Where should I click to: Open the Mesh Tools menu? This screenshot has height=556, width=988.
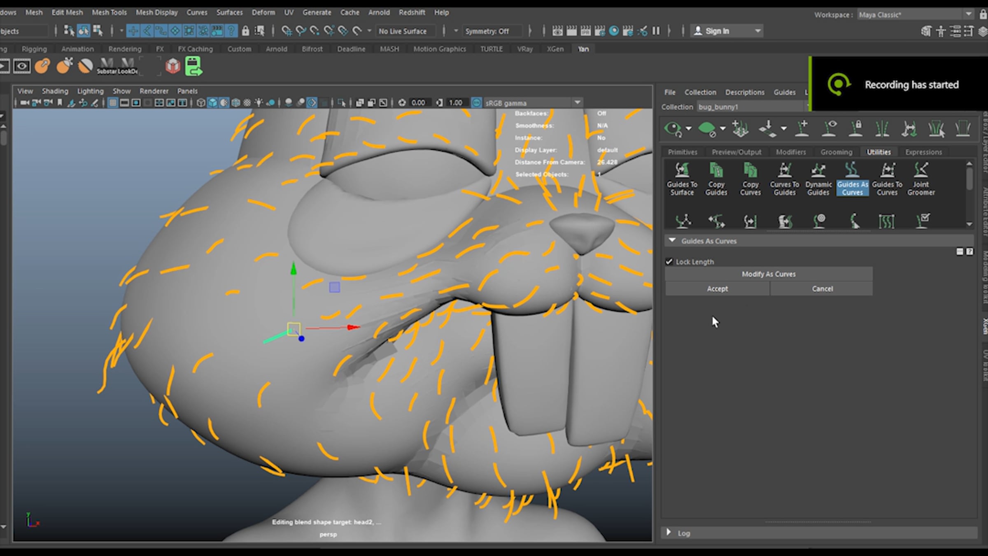tap(109, 12)
